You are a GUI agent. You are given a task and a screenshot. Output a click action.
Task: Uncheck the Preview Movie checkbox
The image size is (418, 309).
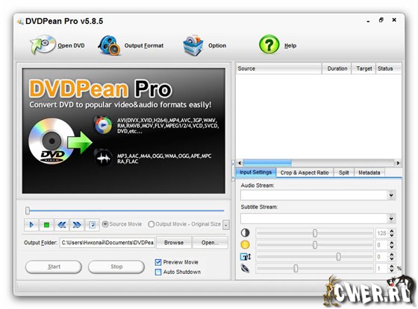point(158,262)
